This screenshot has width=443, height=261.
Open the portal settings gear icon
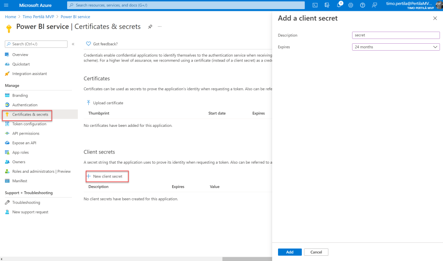351,5
